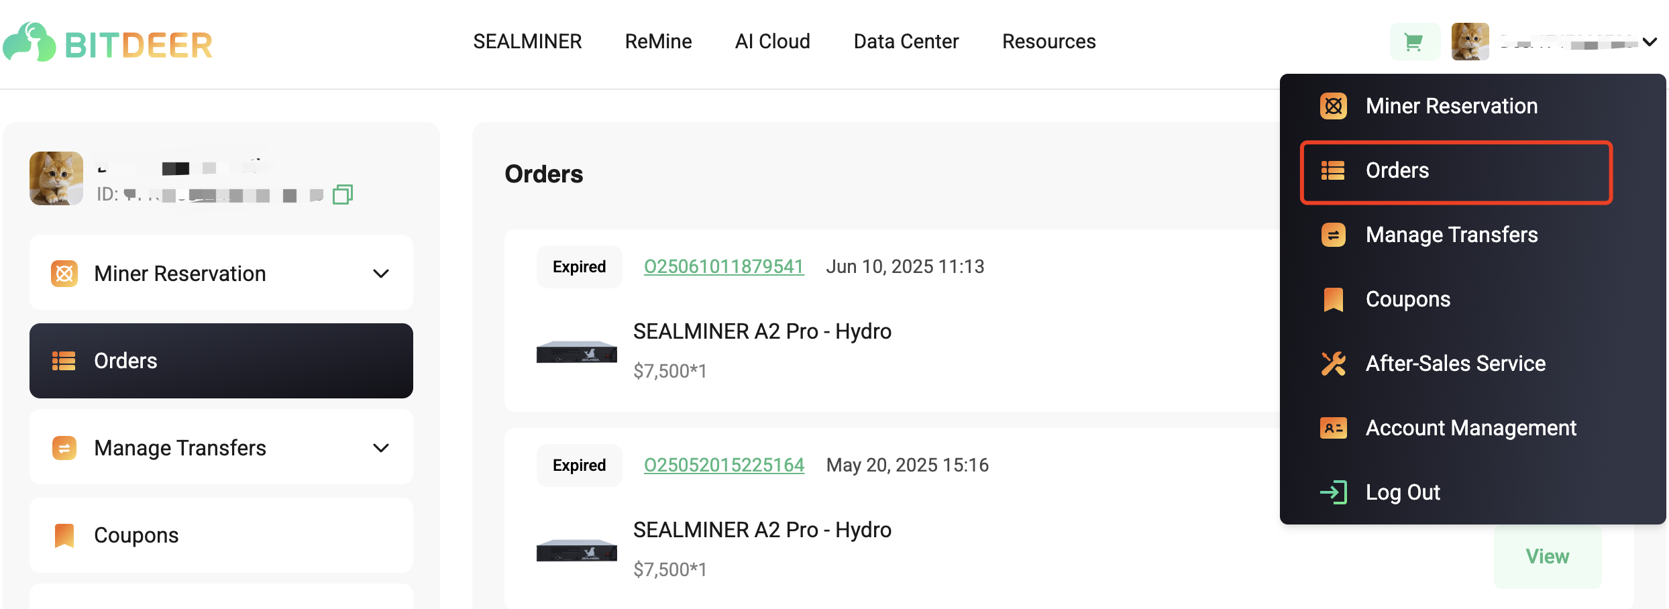Choose Log Out from dropdown menu

1403,492
